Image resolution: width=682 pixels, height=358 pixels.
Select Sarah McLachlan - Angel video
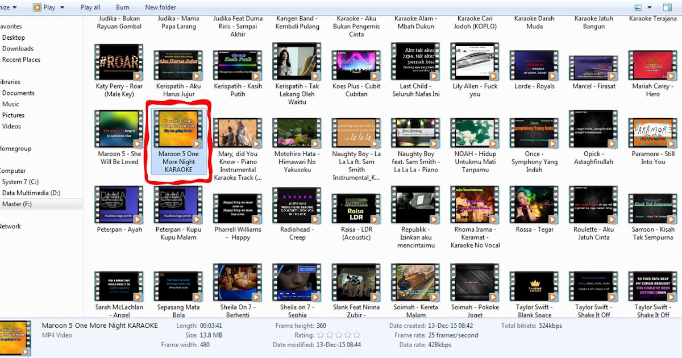tap(119, 294)
